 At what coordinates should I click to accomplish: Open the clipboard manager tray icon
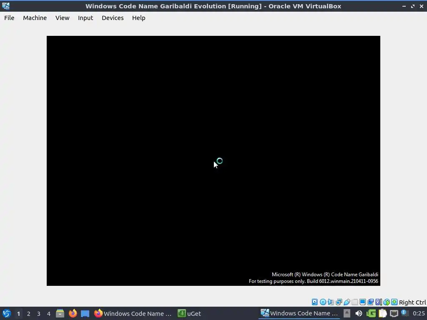(383, 313)
